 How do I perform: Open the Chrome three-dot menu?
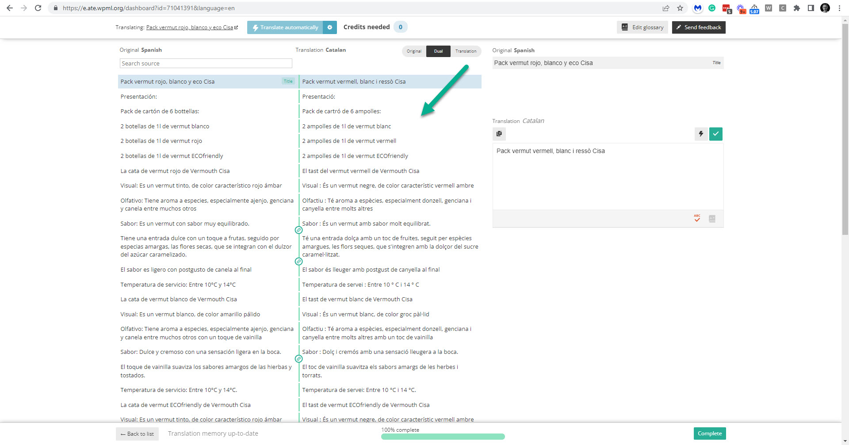click(839, 8)
